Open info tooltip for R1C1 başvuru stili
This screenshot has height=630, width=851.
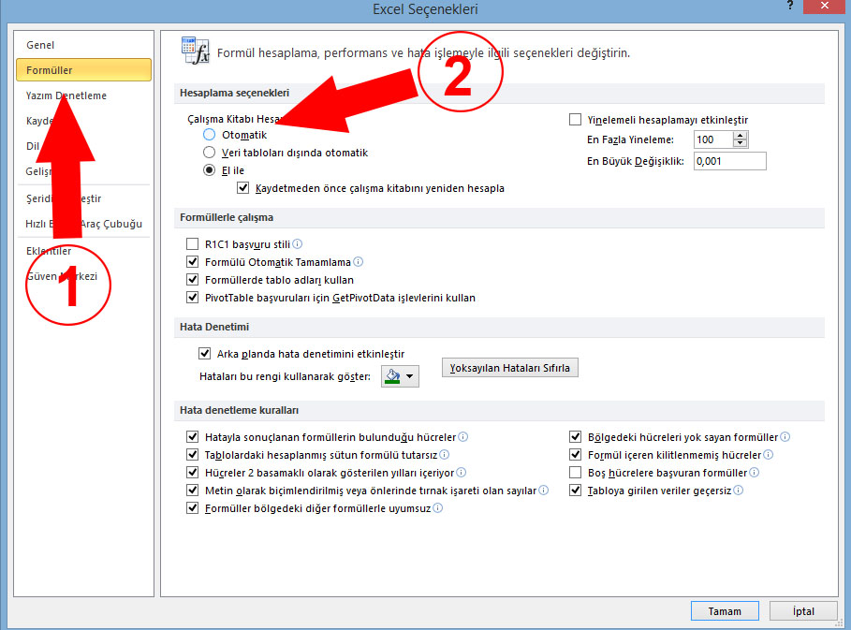coord(298,244)
